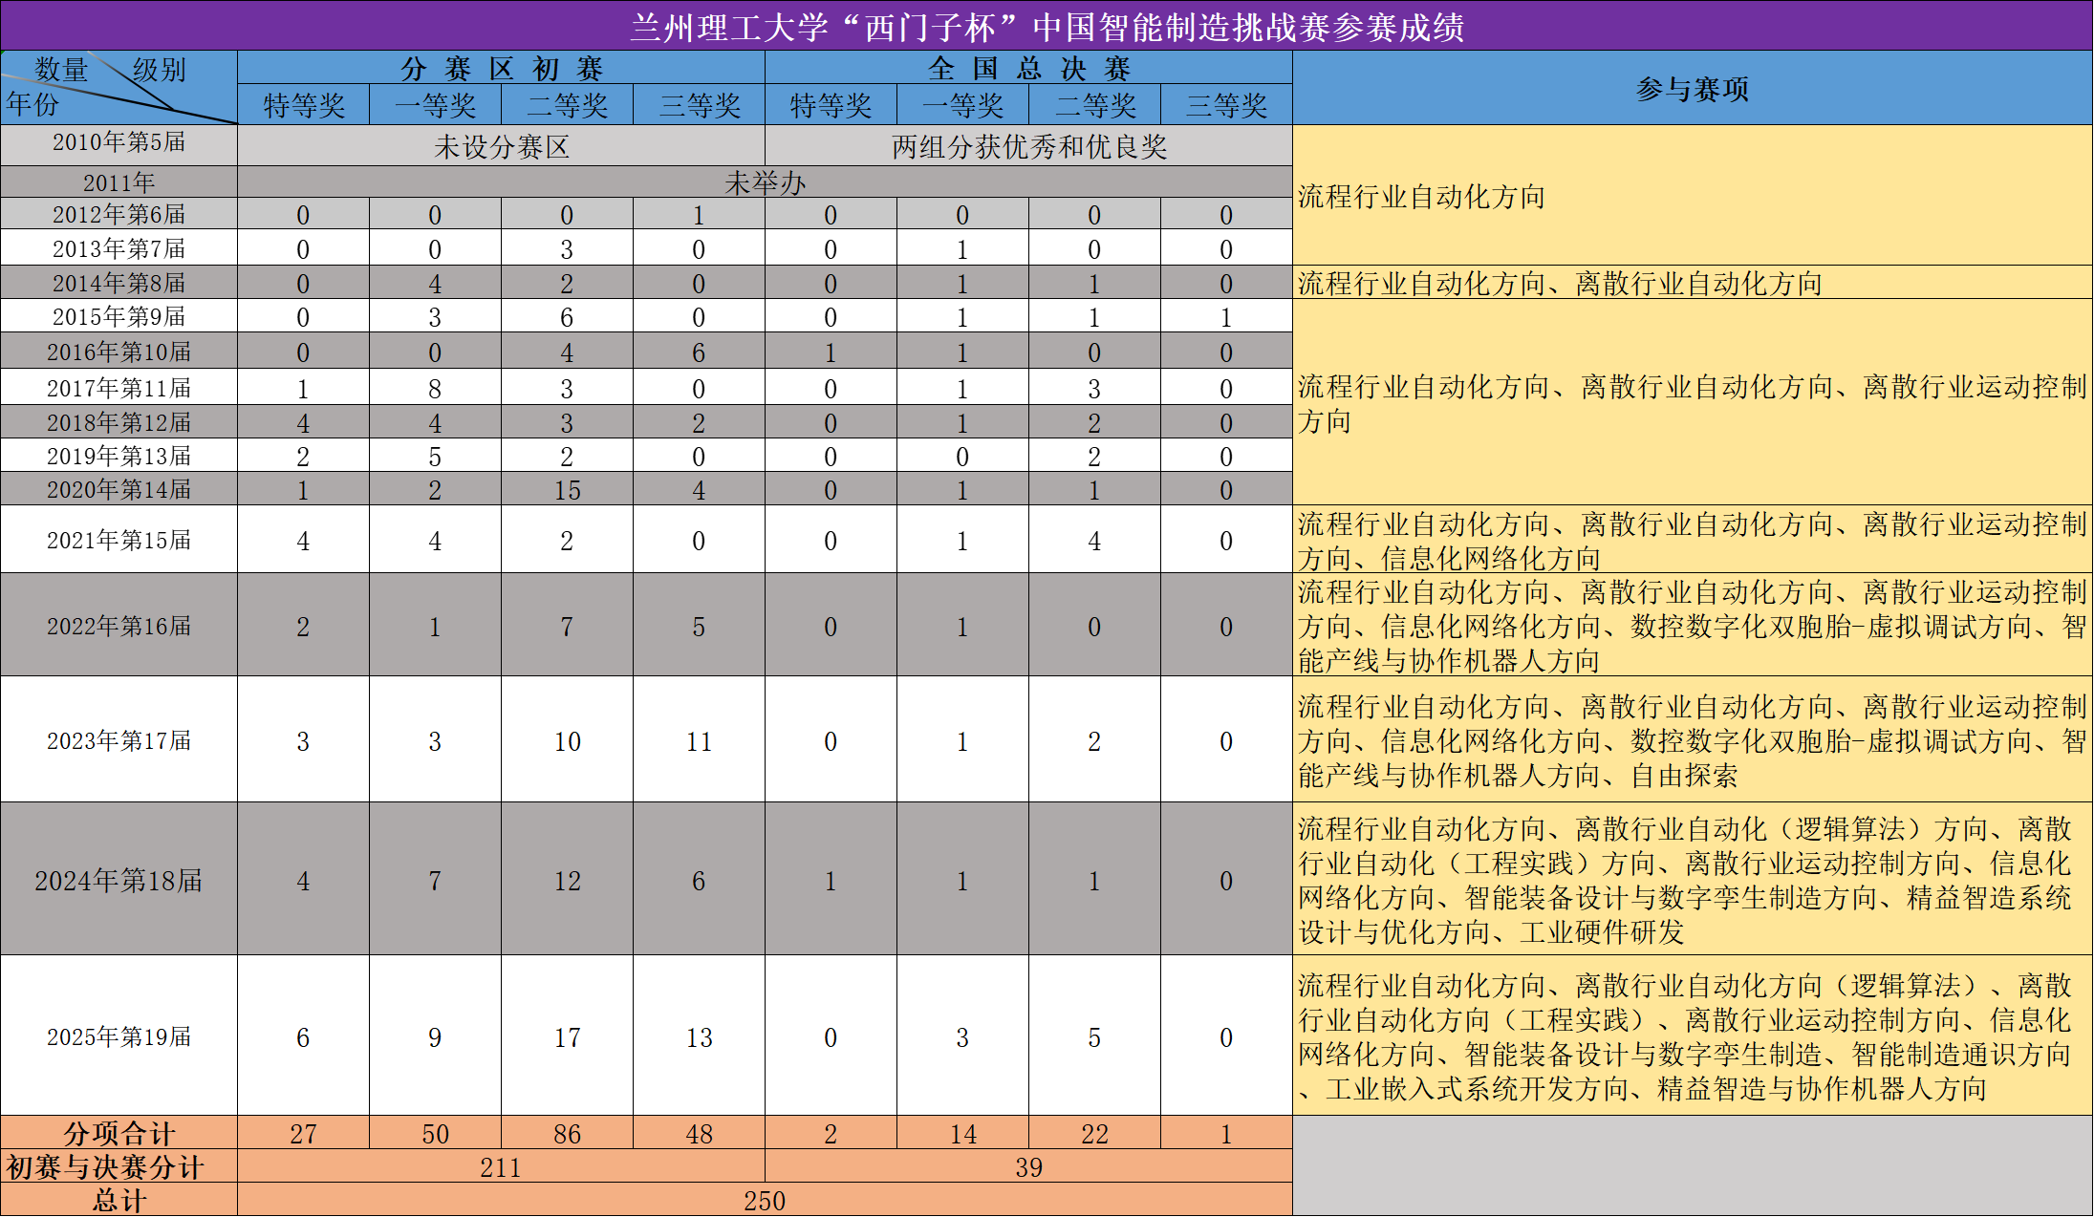Select the value 86 in the 分项合计 row

click(x=567, y=1134)
